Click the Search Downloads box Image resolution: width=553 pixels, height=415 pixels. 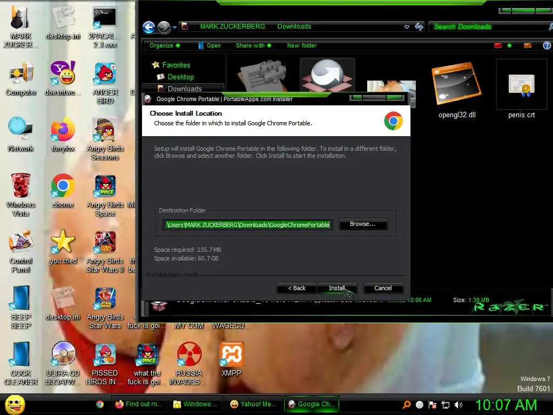point(488,26)
